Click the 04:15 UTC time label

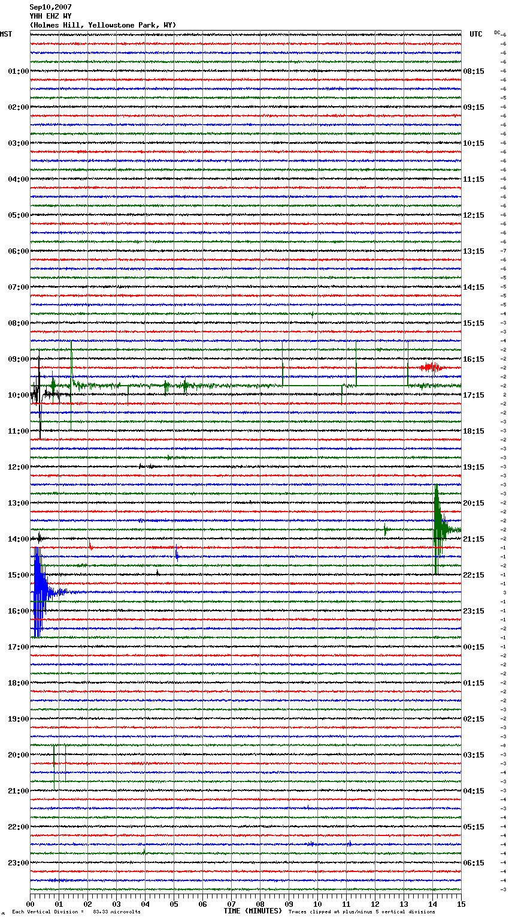coord(474,791)
